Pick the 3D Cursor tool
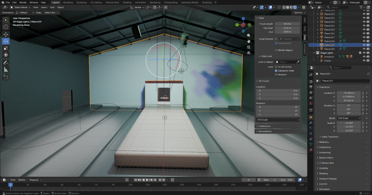 (x=6, y=27)
